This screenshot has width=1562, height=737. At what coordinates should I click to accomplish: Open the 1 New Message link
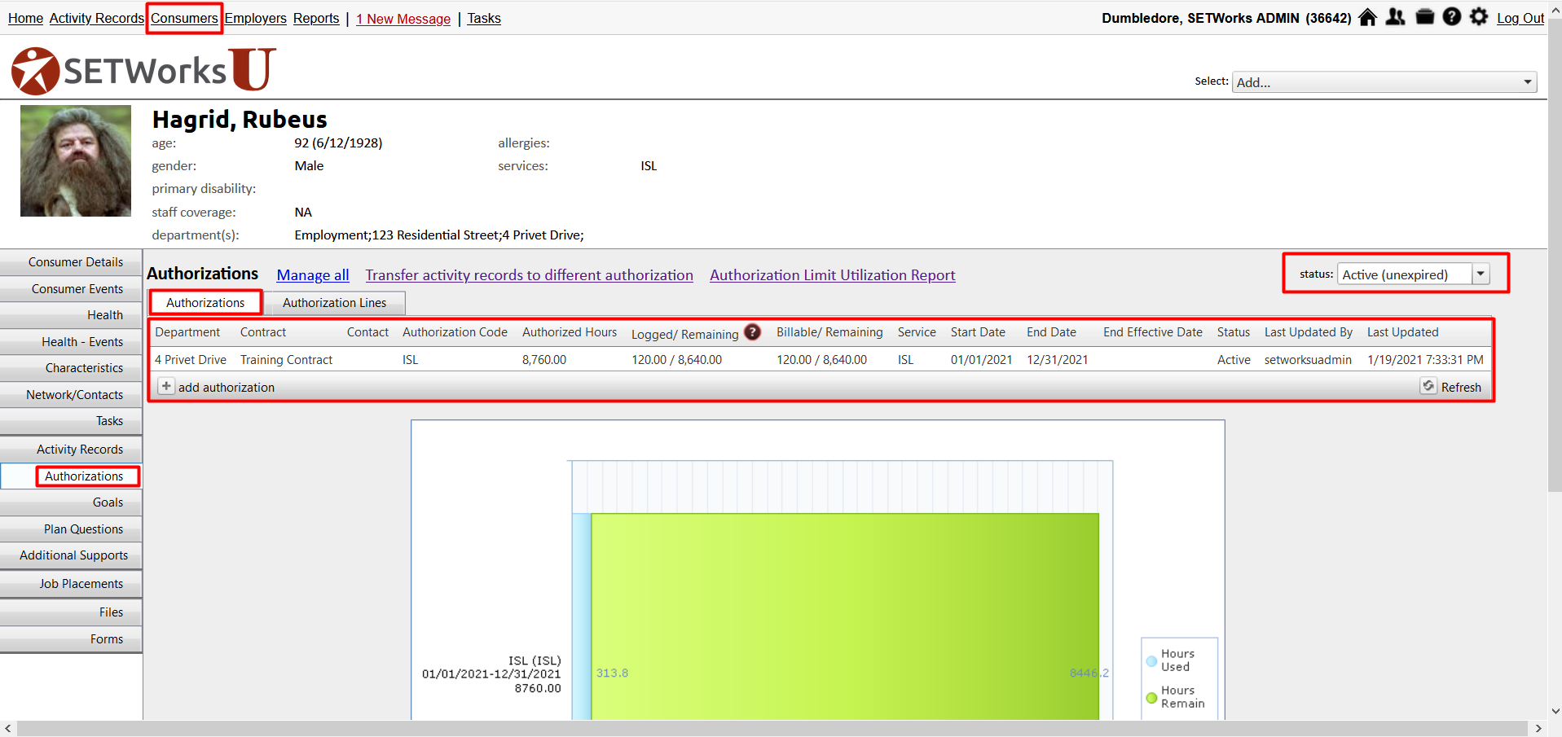(x=403, y=19)
